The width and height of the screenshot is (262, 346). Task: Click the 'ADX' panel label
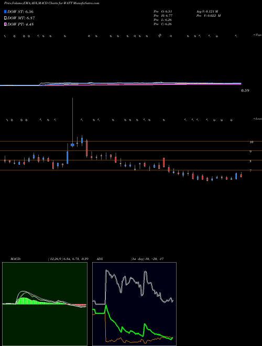(x=100, y=259)
